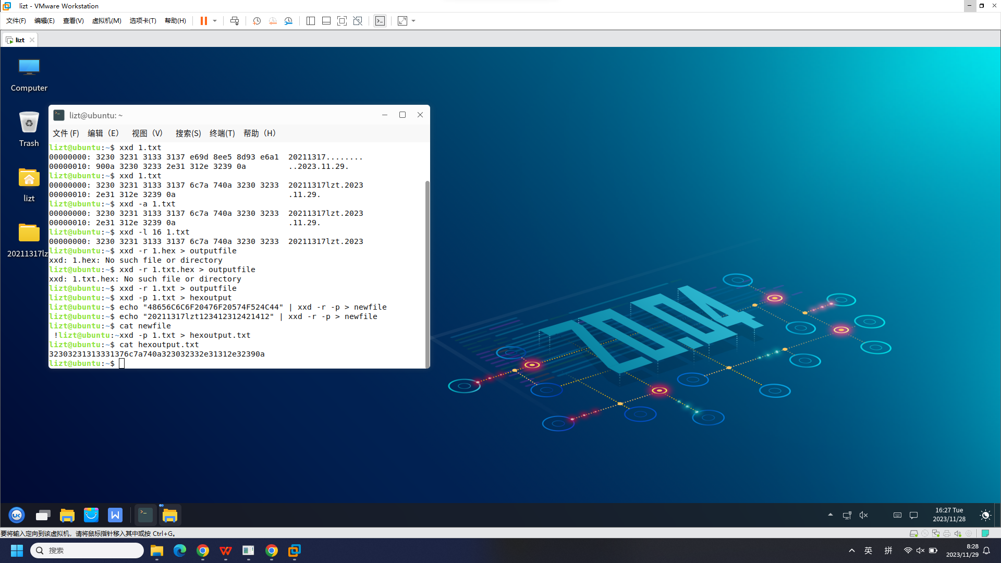Show hidden Windows tray icons chevron
Viewport: 1001px width, 563px height.
(852, 550)
